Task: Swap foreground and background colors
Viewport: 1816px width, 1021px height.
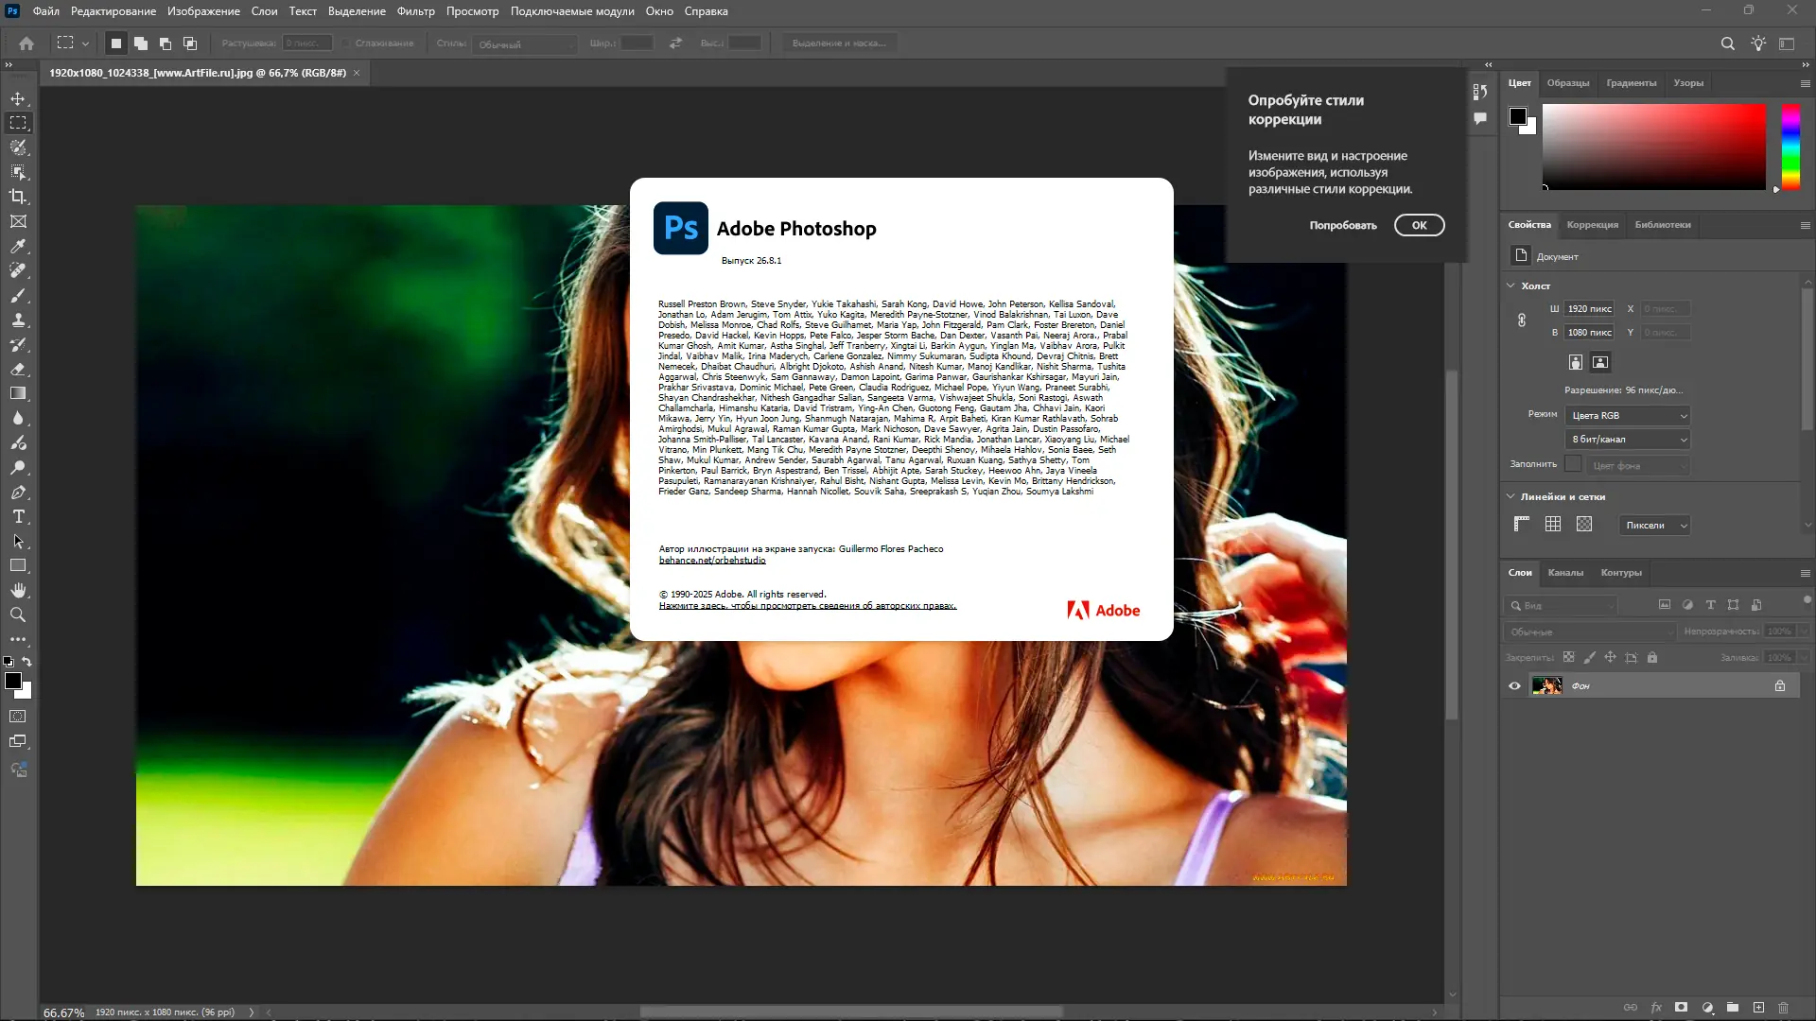Action: pos(26,662)
